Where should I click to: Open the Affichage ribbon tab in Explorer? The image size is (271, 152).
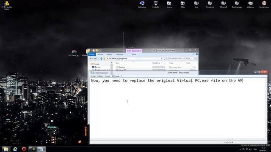[x=120, y=54]
